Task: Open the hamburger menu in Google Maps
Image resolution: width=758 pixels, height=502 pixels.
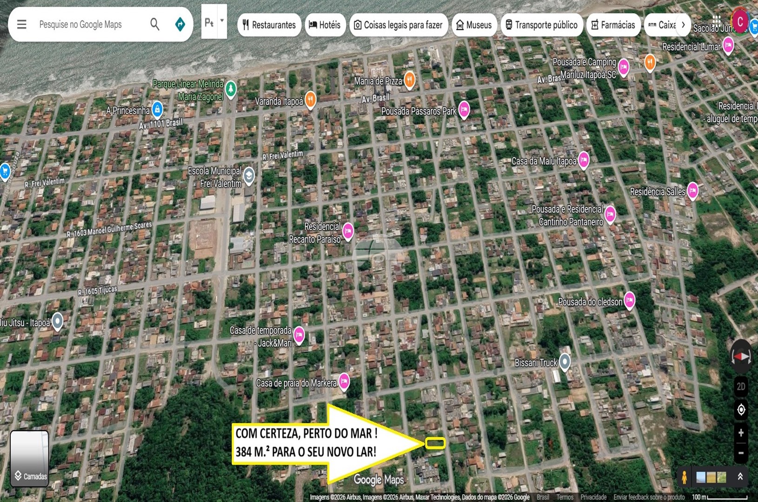Action: [x=22, y=24]
